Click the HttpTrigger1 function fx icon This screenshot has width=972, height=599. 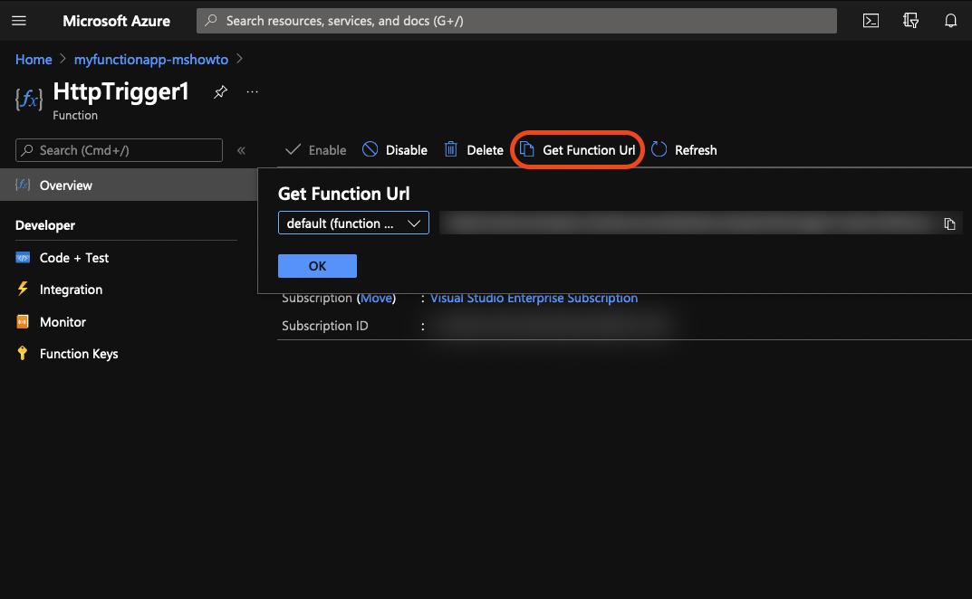(x=29, y=100)
